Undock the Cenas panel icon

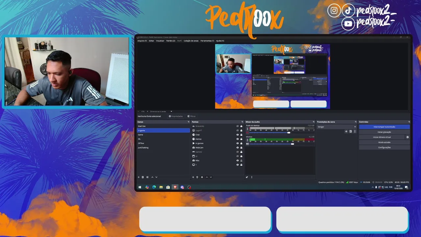(x=188, y=122)
